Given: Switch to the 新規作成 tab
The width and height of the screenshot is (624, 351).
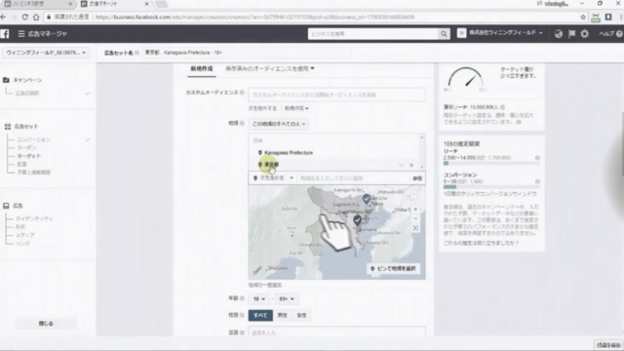Looking at the screenshot, I should coord(202,69).
